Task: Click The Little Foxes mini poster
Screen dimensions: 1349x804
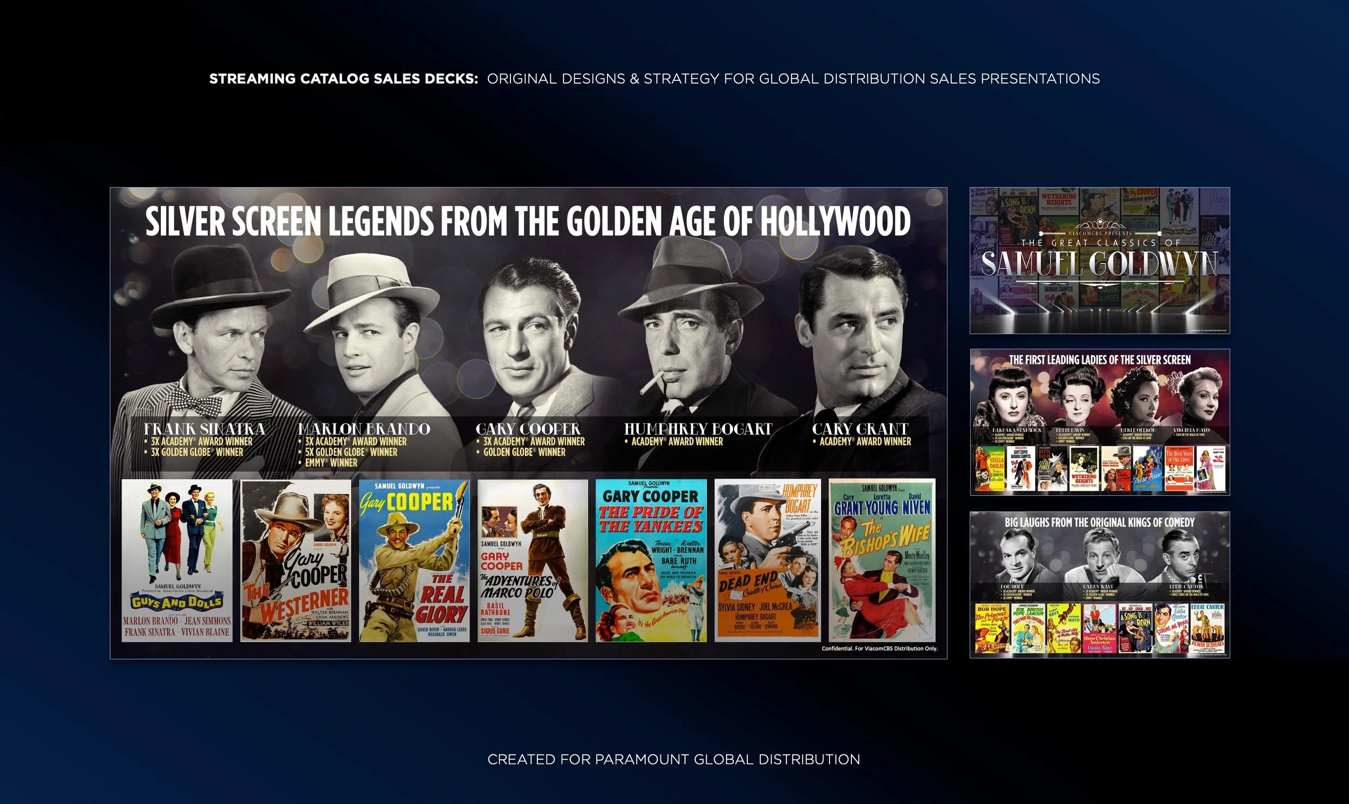Action: 1053,468
